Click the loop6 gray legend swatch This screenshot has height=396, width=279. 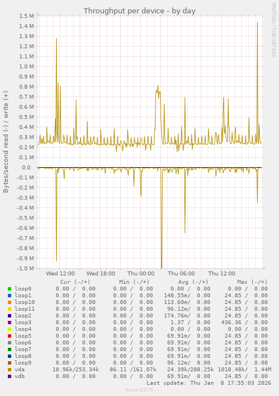10,343
